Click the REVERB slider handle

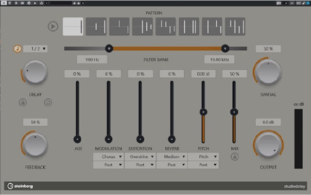172,139
